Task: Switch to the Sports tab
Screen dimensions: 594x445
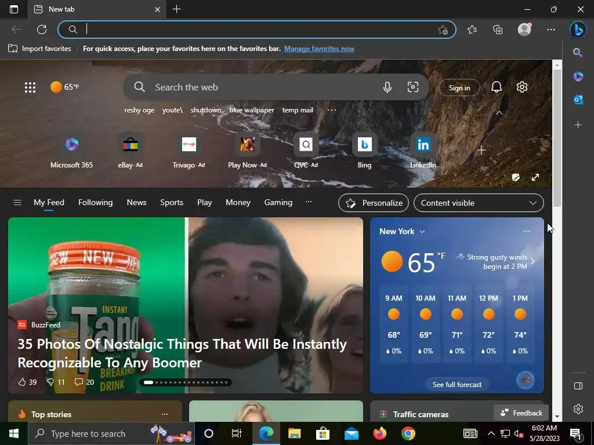Action: pyautogui.click(x=172, y=202)
